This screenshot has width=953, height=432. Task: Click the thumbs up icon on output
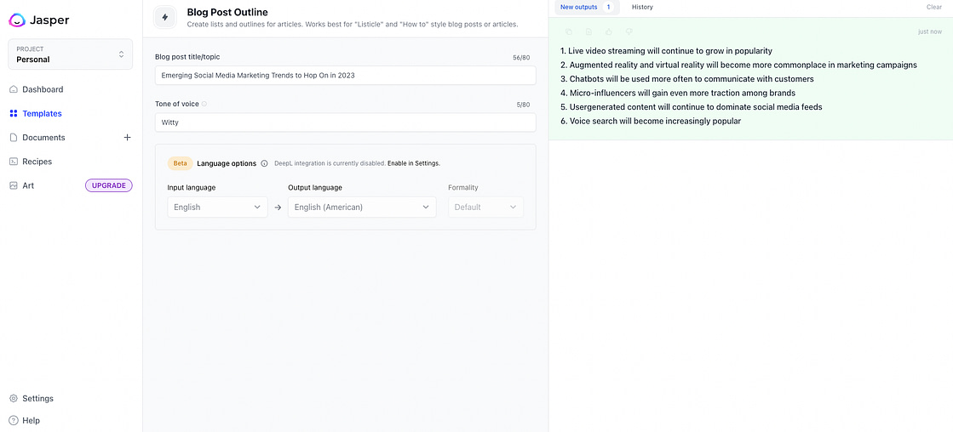click(x=609, y=31)
